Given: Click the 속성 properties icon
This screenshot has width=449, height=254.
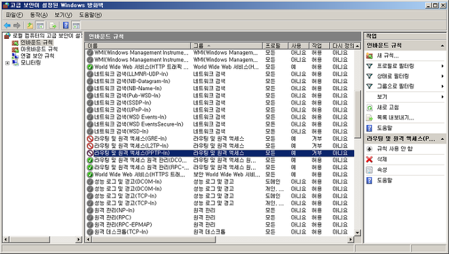Looking at the screenshot, I should pyautogui.click(x=369, y=170).
